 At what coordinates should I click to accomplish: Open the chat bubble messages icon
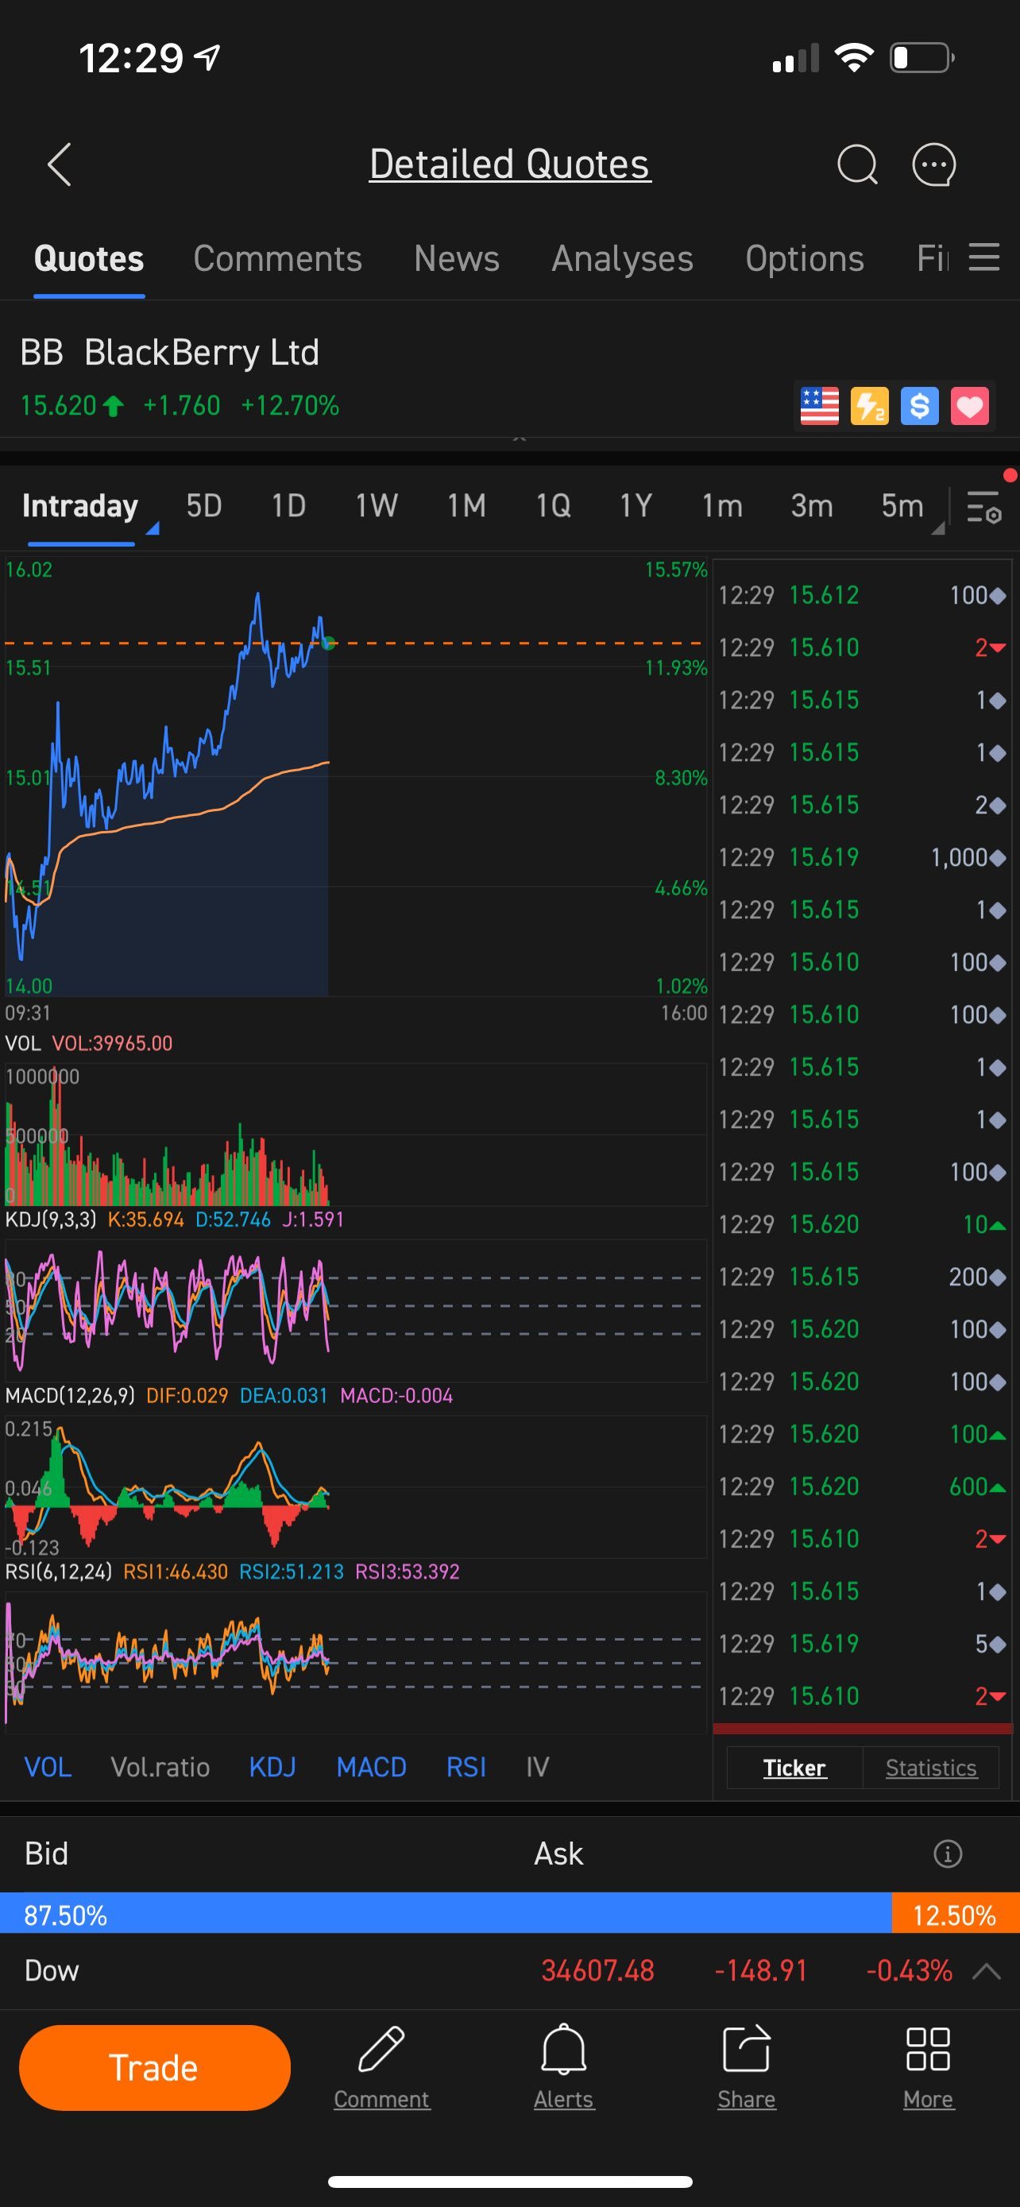(x=933, y=164)
